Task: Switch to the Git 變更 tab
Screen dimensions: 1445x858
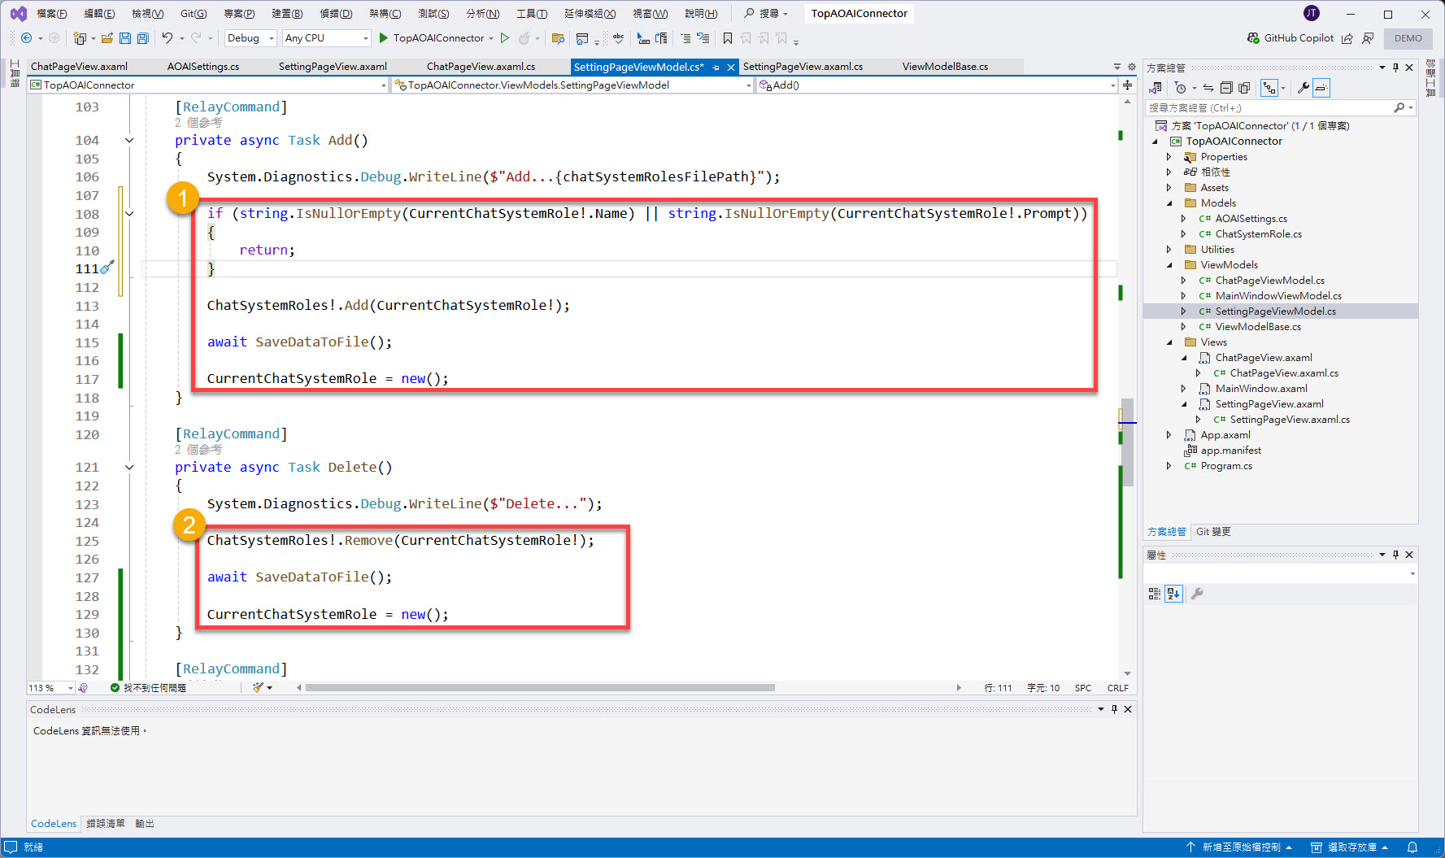Action: click(x=1213, y=532)
